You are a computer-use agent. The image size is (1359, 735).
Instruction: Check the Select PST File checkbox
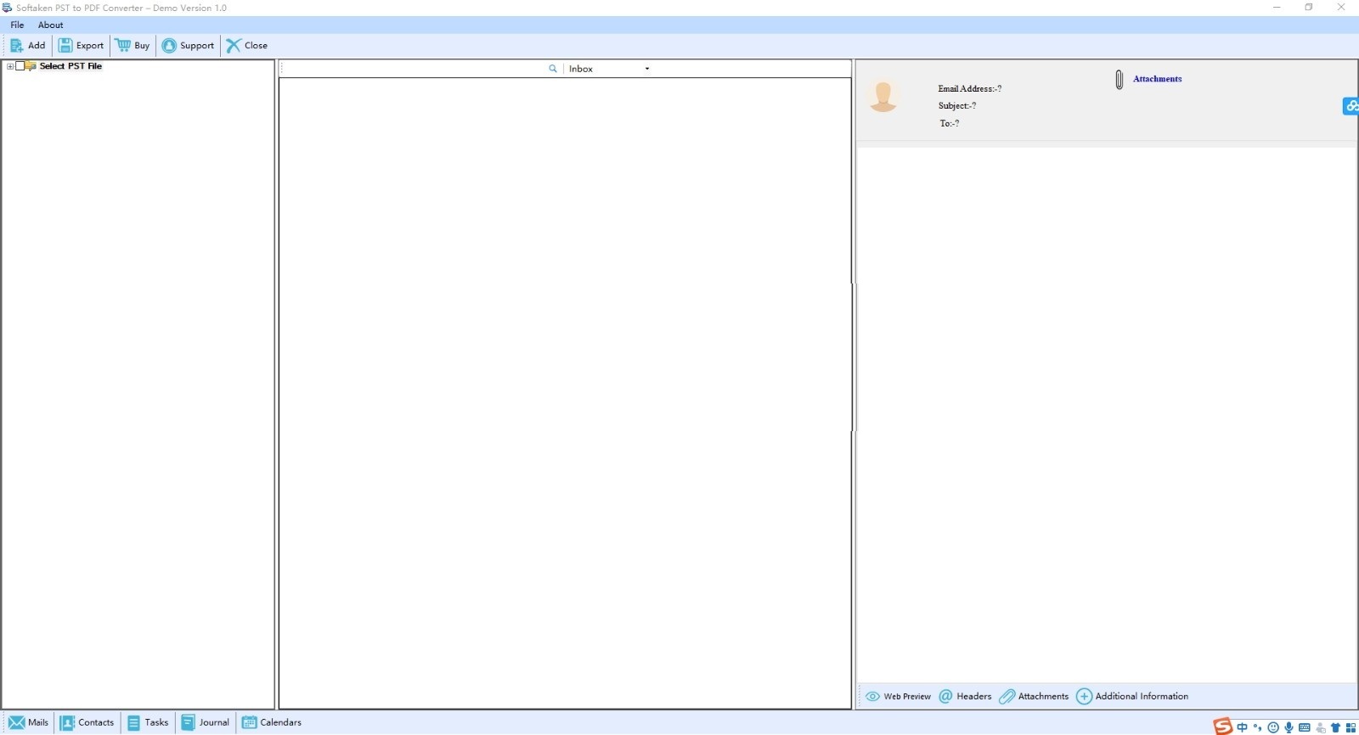[x=20, y=66]
